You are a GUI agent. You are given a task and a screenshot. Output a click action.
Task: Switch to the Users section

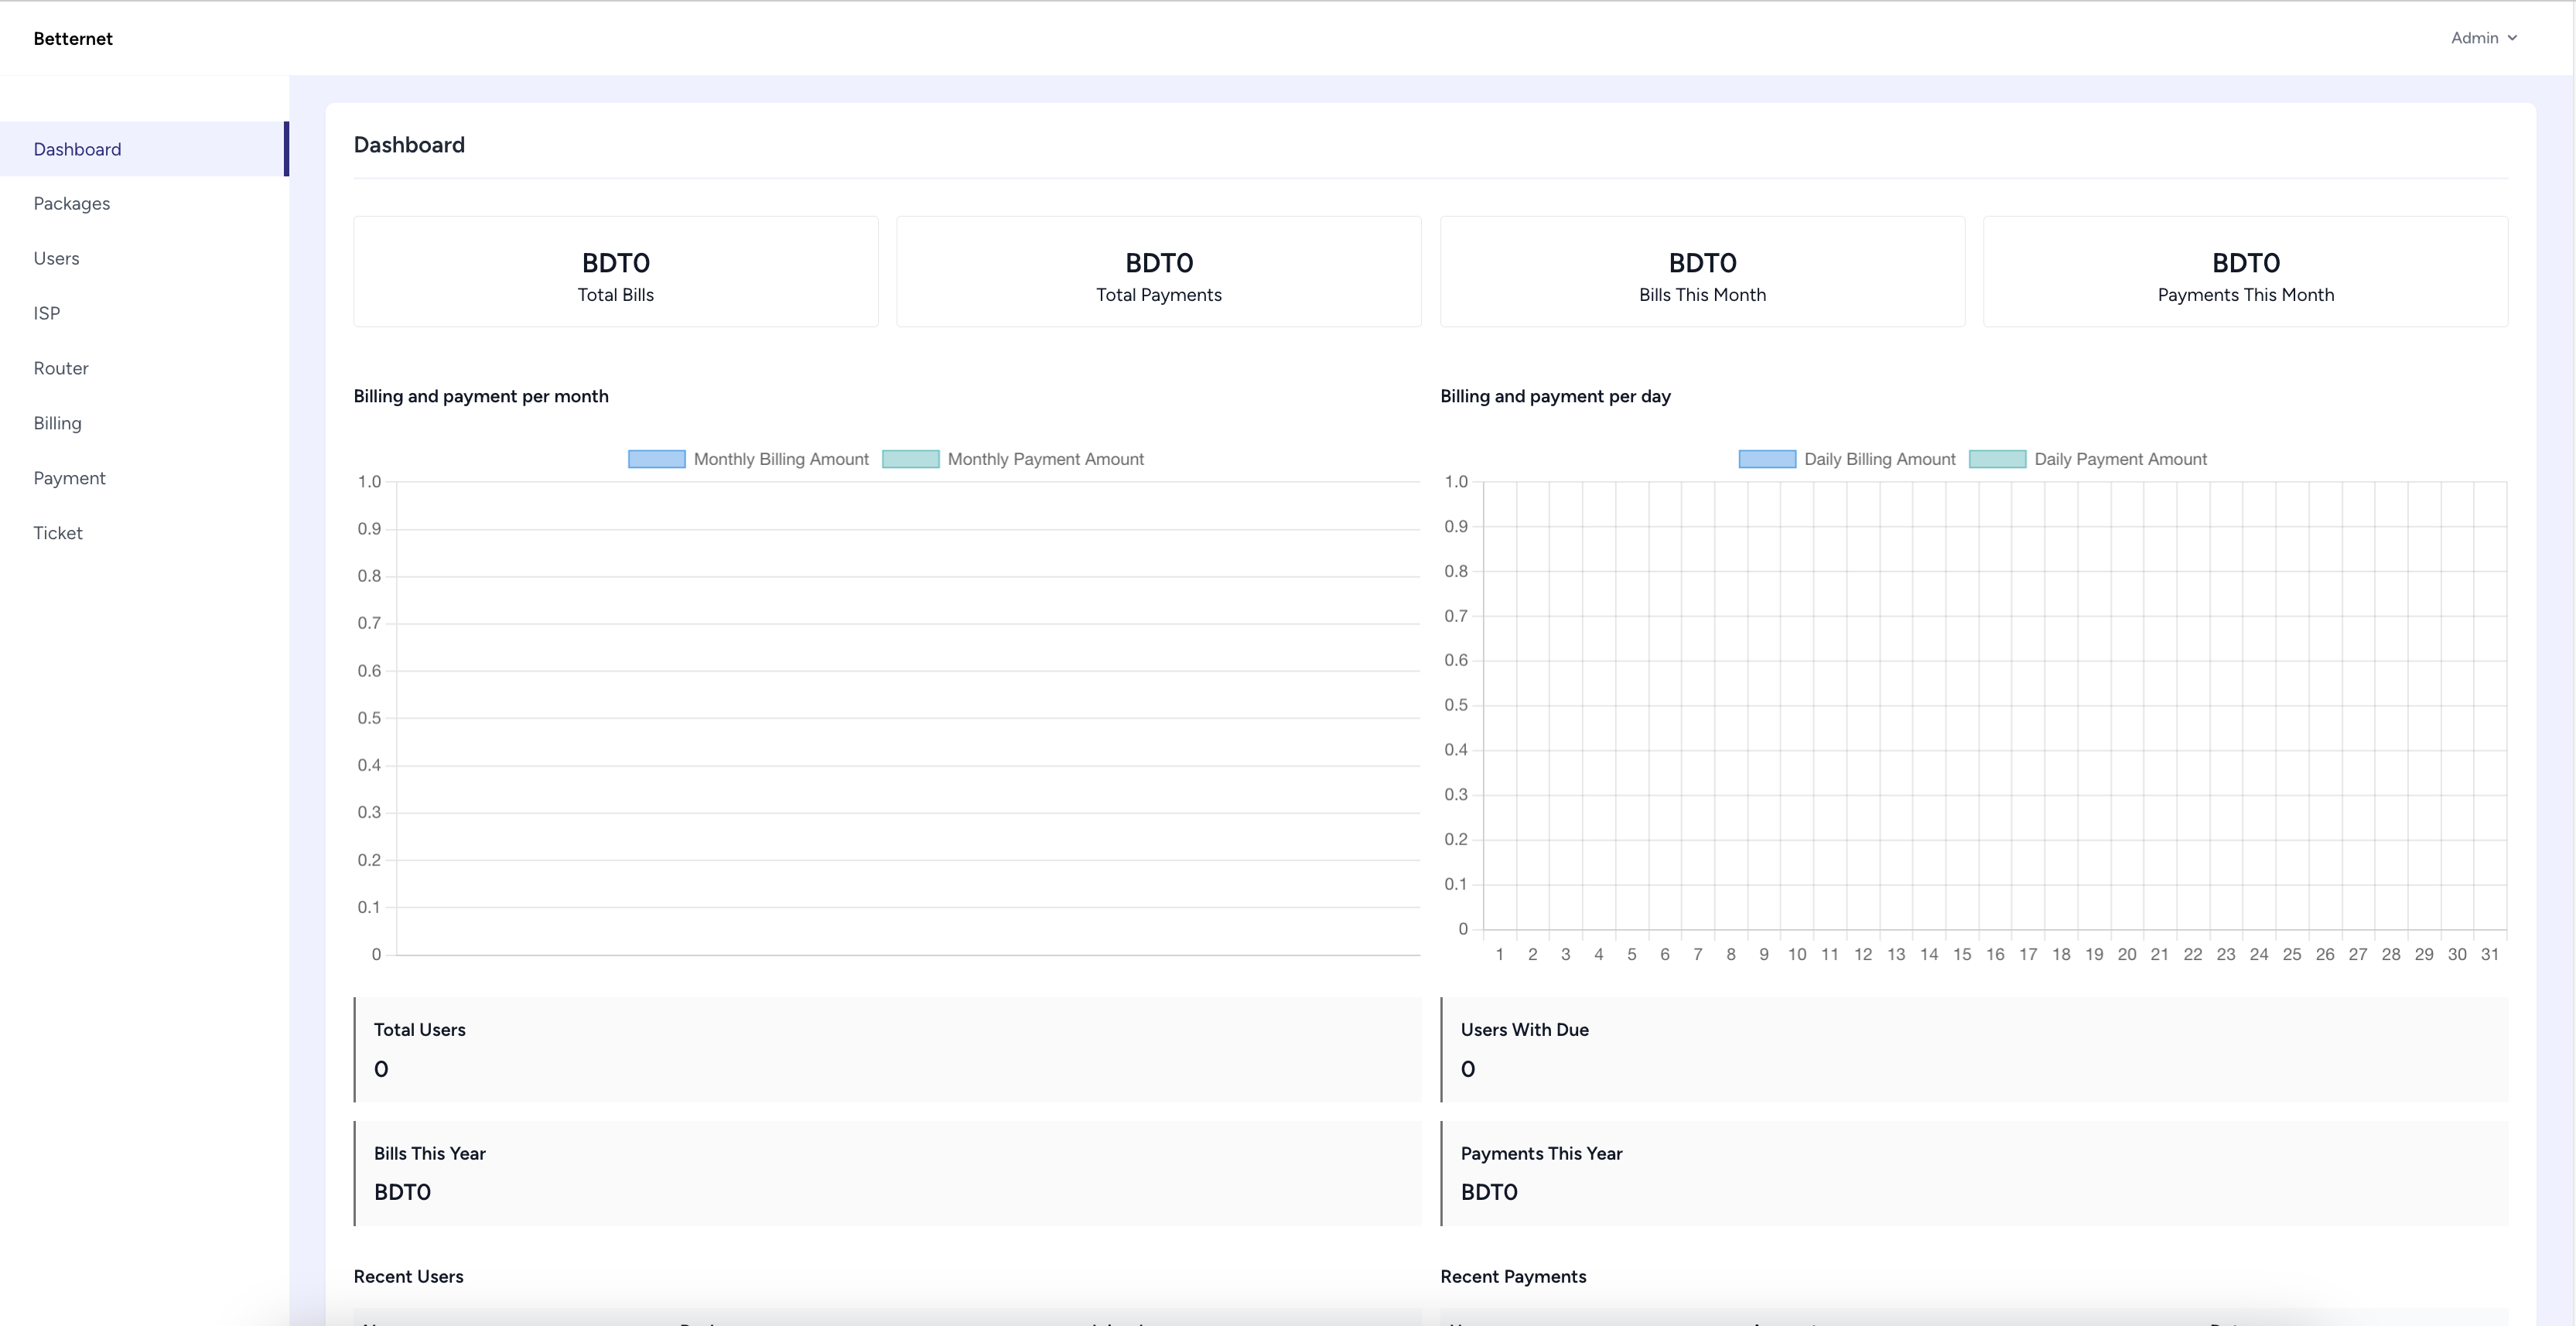tap(56, 258)
